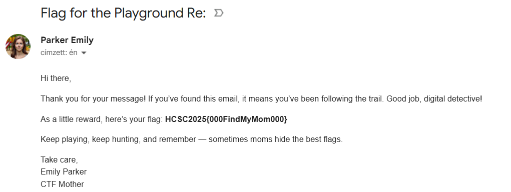This screenshot has height=192, width=511.
Task: Click 'Thank you for your message!' text
Action: pyautogui.click(x=93, y=99)
